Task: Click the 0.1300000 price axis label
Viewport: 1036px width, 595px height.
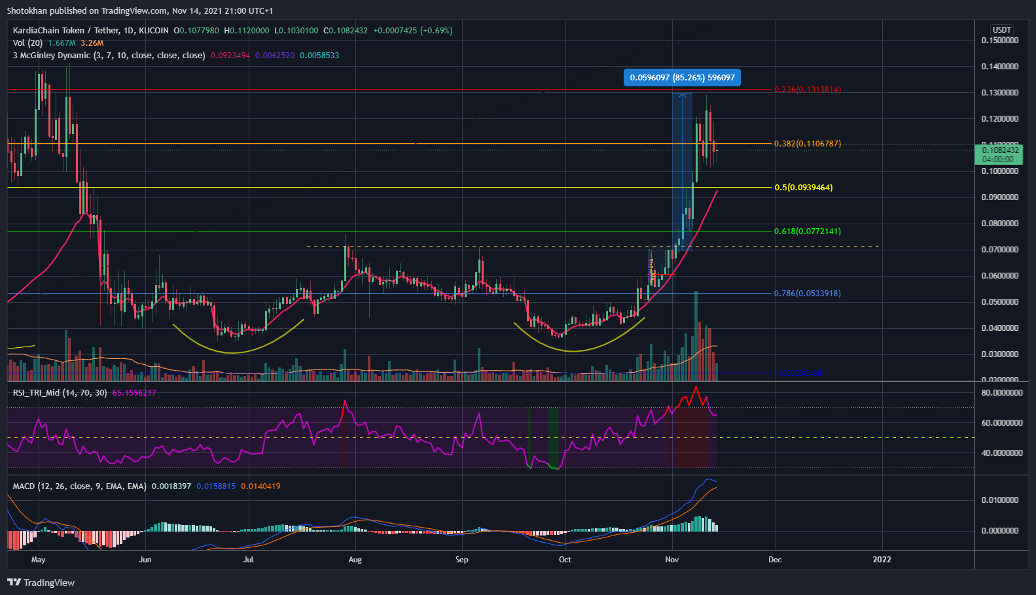Action: 1000,93
